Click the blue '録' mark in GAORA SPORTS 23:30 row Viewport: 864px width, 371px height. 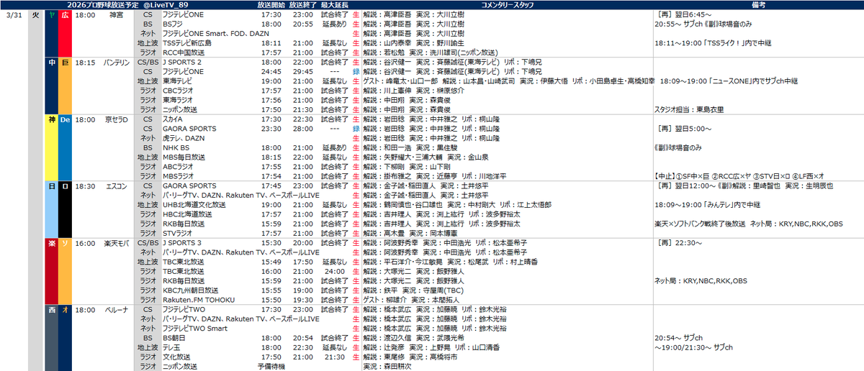pyautogui.click(x=356, y=128)
